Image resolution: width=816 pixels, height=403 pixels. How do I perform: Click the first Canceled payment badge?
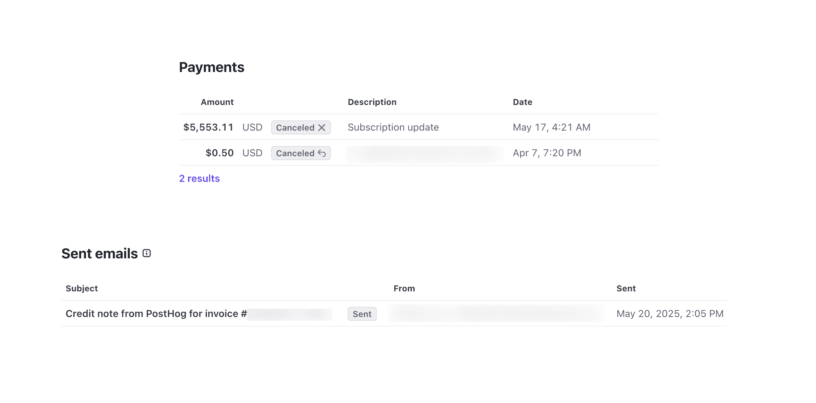[x=295, y=127]
